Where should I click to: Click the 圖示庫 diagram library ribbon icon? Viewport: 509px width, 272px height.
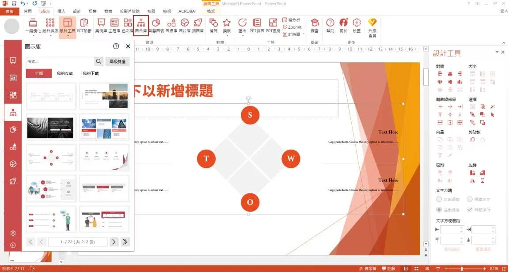[x=141, y=26]
